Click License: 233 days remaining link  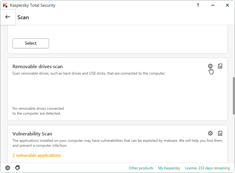[207, 168]
